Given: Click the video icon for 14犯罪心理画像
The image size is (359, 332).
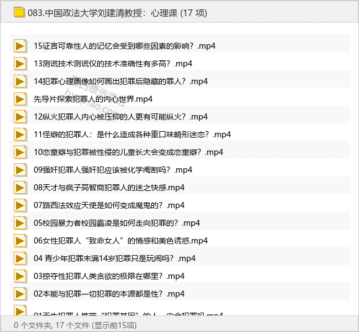Looking at the screenshot, I should tap(20, 81).
